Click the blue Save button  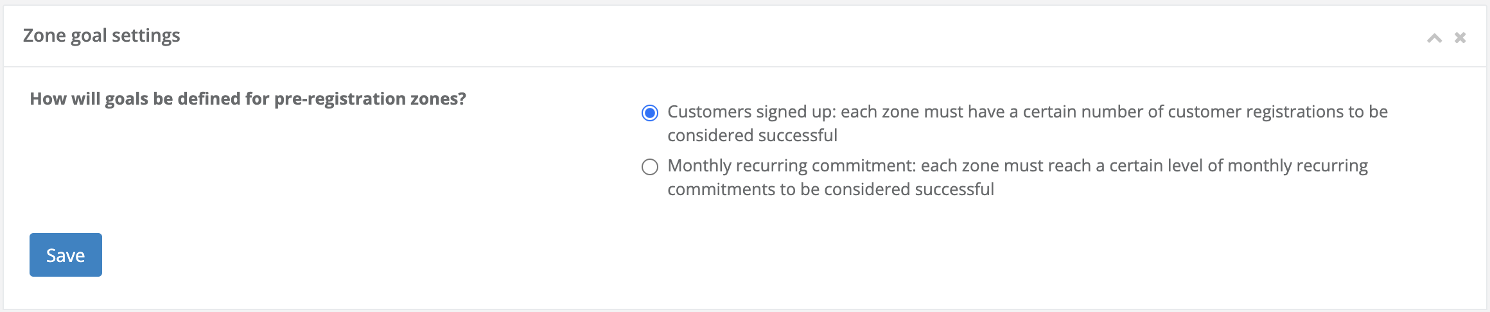click(66, 255)
